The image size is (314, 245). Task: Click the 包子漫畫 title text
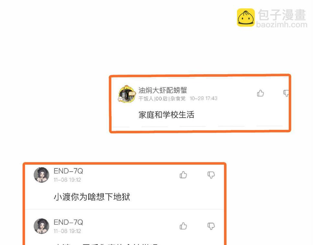282,15
